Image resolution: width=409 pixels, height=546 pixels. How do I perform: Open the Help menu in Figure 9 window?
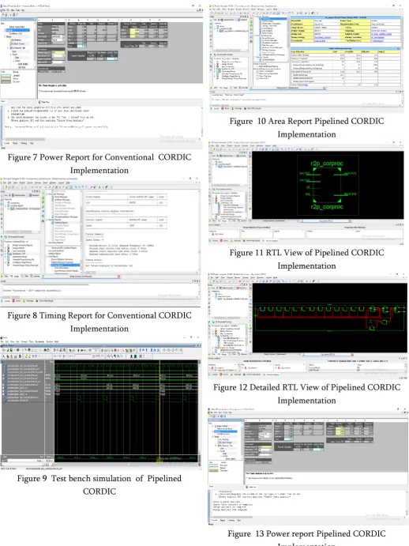57,341
